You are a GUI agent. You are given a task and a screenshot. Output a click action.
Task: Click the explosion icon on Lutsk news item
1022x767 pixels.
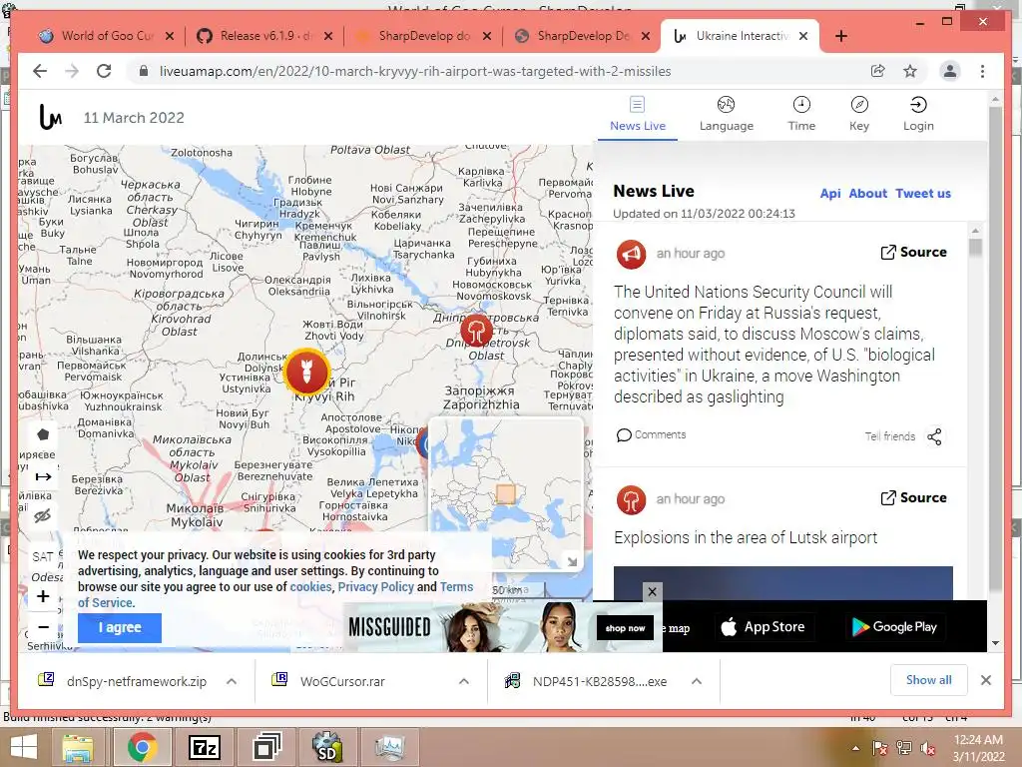pos(631,500)
